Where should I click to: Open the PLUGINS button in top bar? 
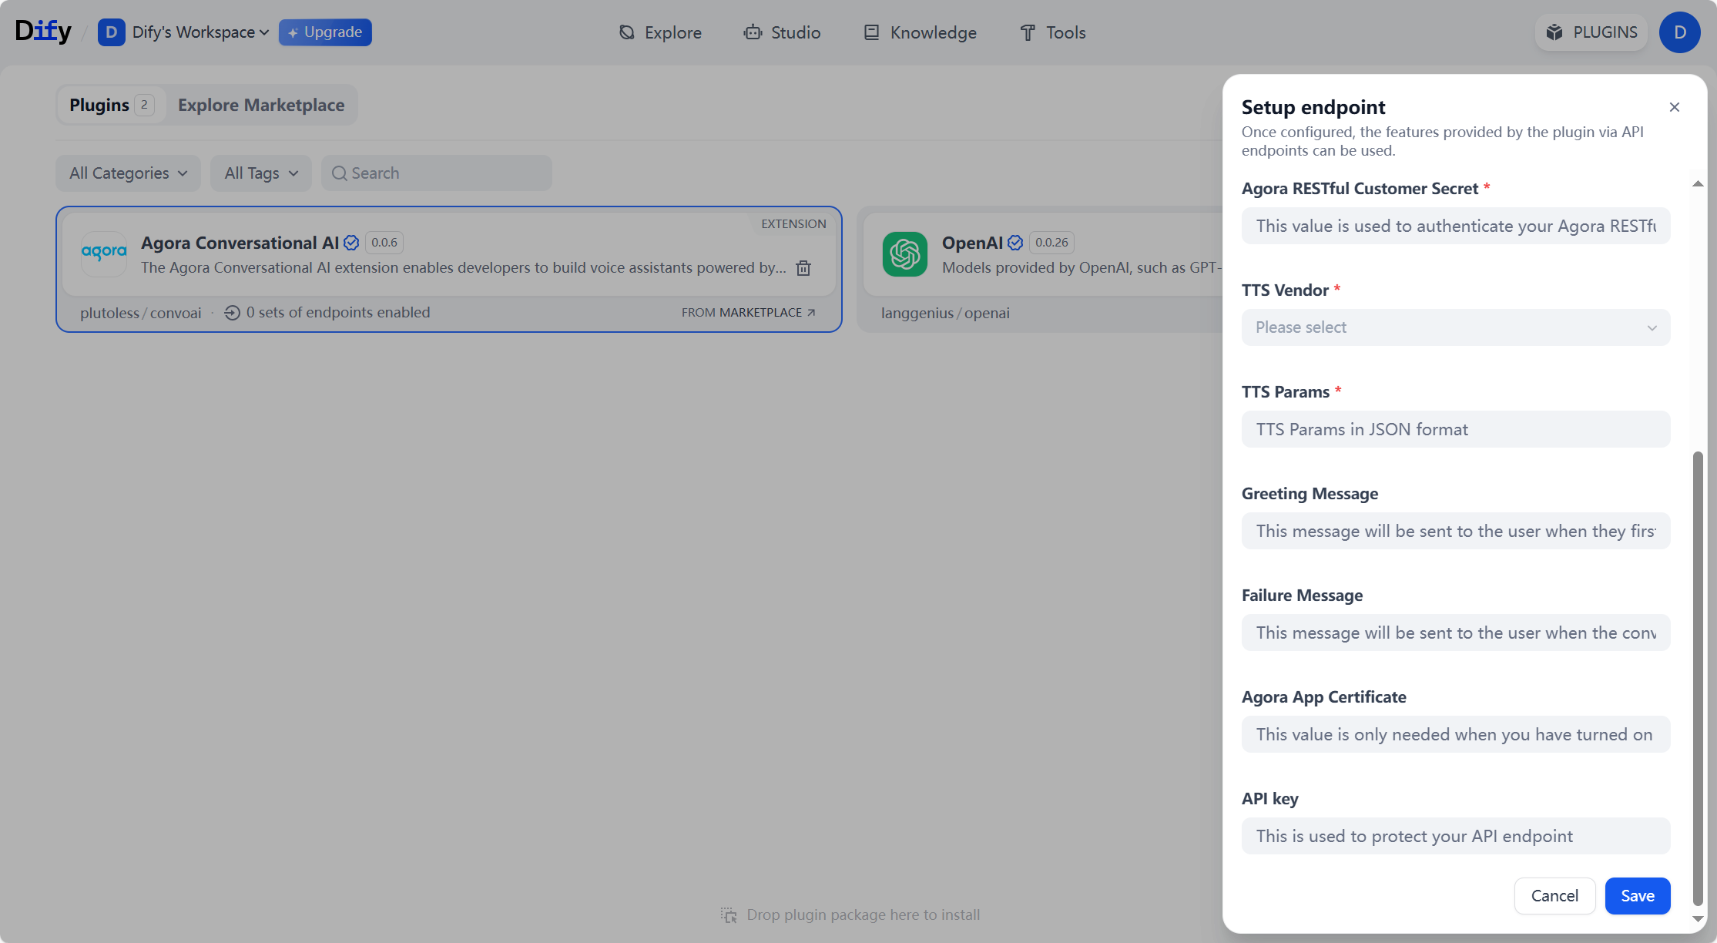click(1591, 32)
